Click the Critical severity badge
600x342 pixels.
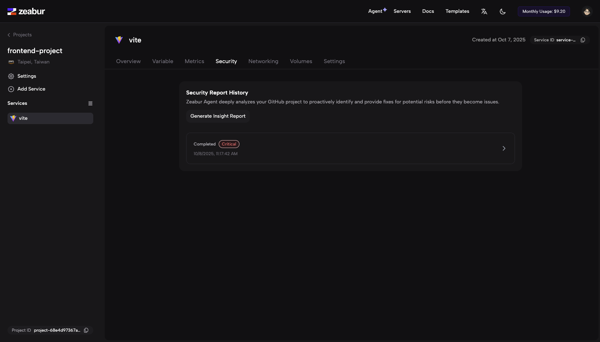coord(229,144)
